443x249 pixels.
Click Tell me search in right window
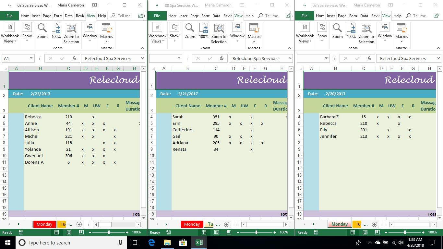click(416, 16)
